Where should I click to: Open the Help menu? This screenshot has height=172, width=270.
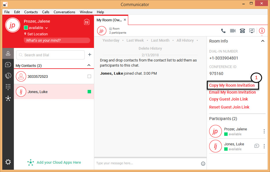click(x=100, y=12)
